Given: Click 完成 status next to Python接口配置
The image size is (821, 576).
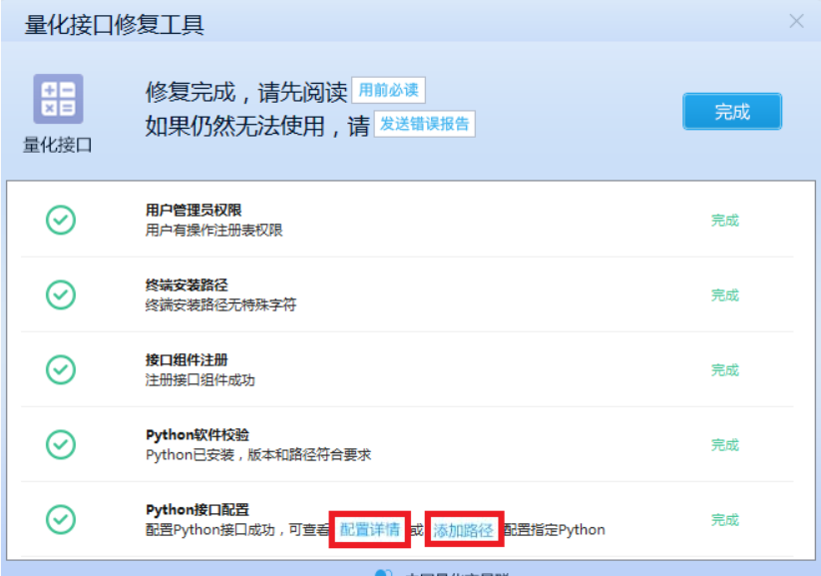Looking at the screenshot, I should [724, 519].
